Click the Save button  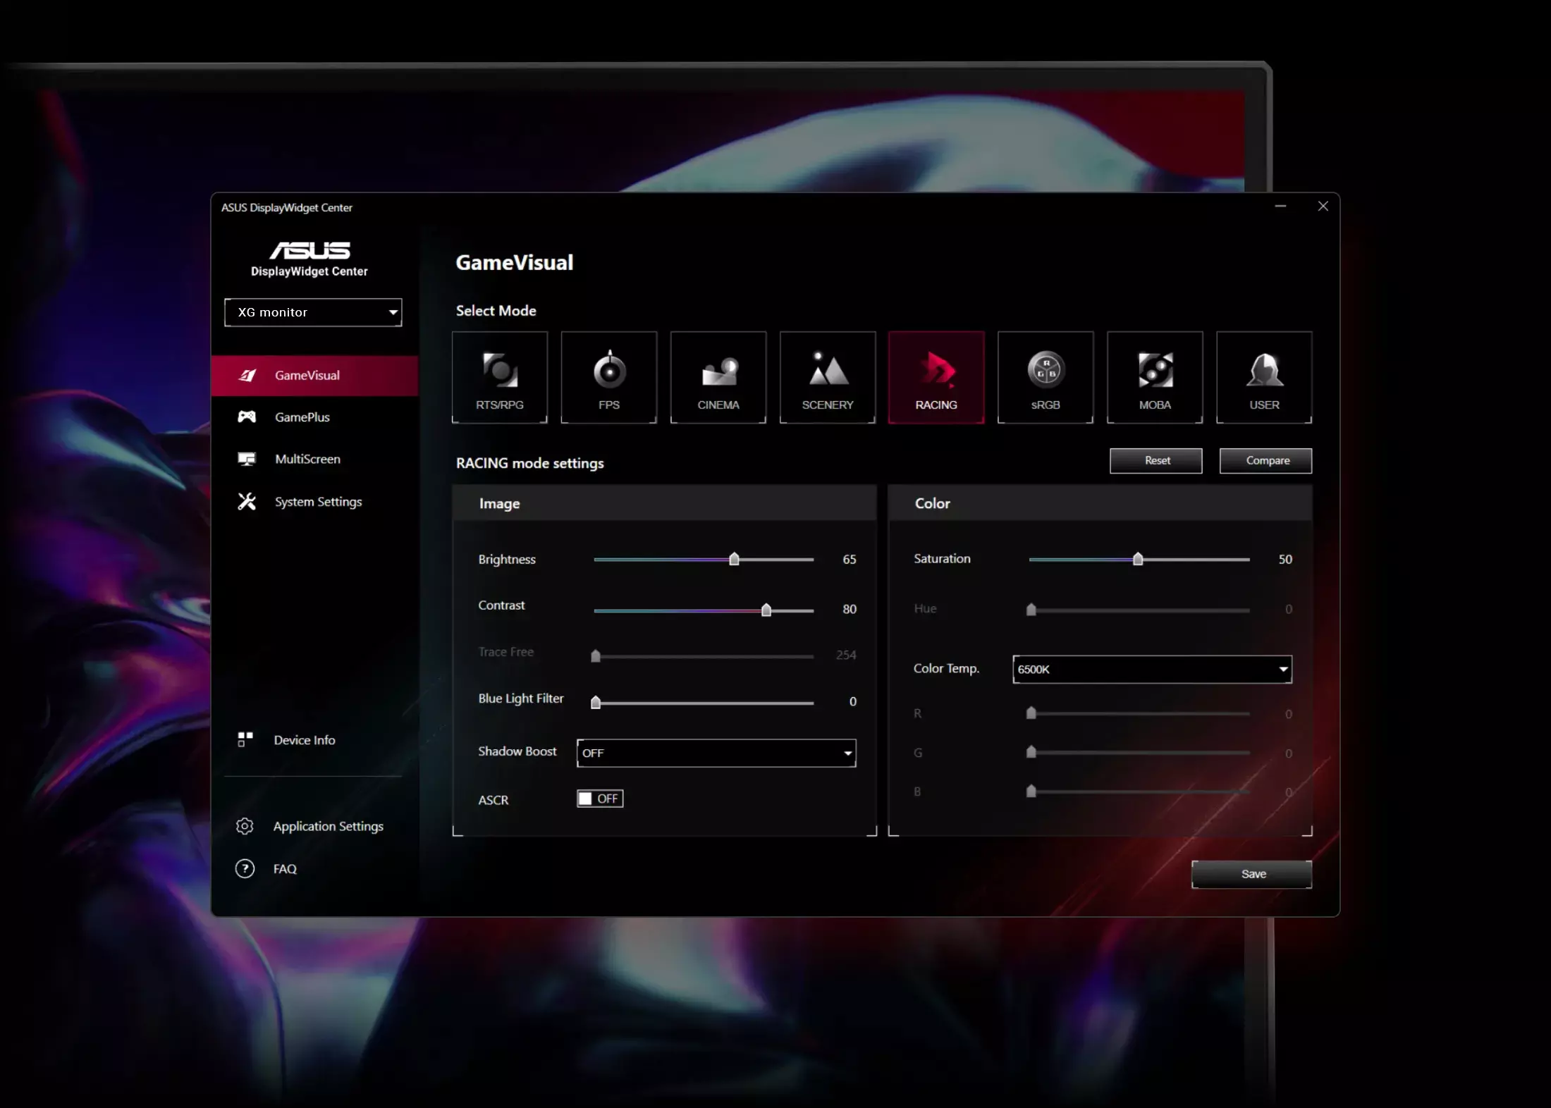[x=1251, y=873]
